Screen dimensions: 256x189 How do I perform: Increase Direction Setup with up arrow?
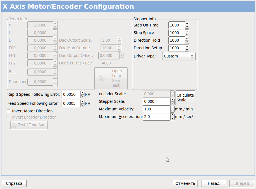[187, 46]
